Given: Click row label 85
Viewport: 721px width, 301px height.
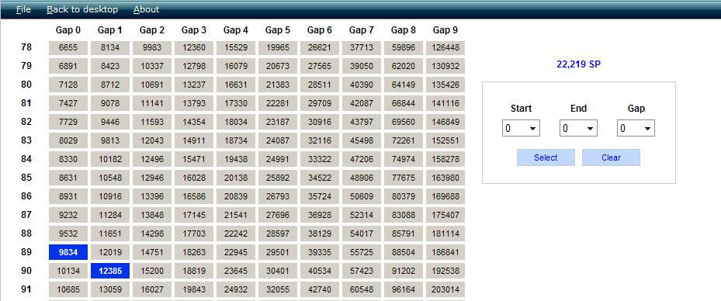Looking at the screenshot, I should pyautogui.click(x=26, y=178).
